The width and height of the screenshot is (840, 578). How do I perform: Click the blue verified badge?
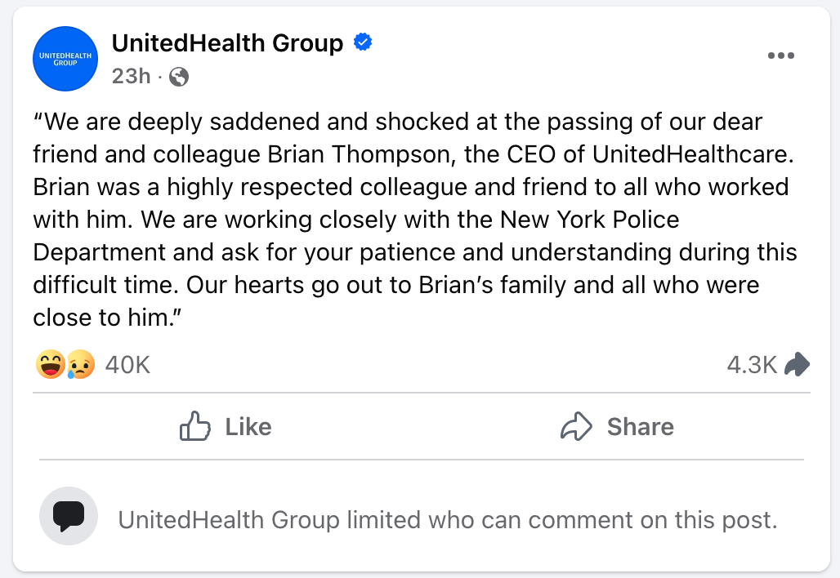coord(362,41)
